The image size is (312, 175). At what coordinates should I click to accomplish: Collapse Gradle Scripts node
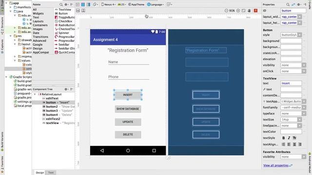[x=6, y=77]
